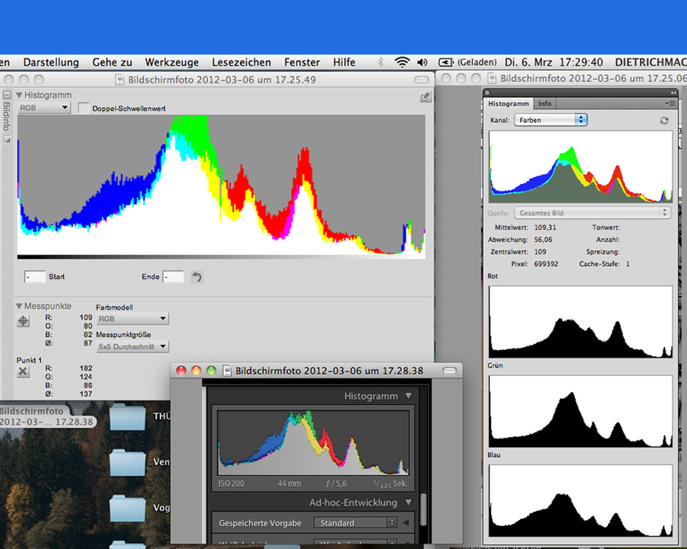Viewport: 687px width, 549px height.
Task: Open the Werkzeuge menu
Action: coord(172,62)
